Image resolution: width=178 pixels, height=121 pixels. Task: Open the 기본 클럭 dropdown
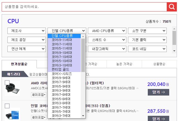[x=147, y=40]
